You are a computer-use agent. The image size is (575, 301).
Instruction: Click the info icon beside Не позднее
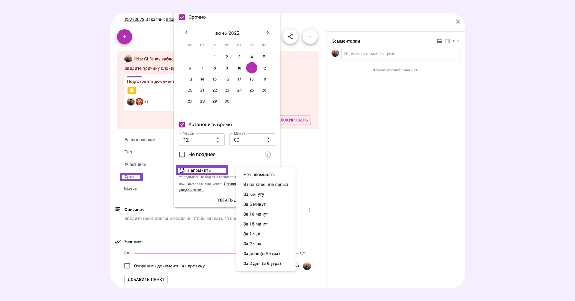[268, 155]
